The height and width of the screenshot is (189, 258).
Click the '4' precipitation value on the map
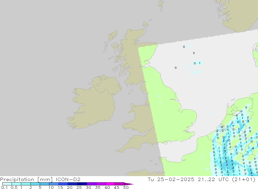(253, 148)
